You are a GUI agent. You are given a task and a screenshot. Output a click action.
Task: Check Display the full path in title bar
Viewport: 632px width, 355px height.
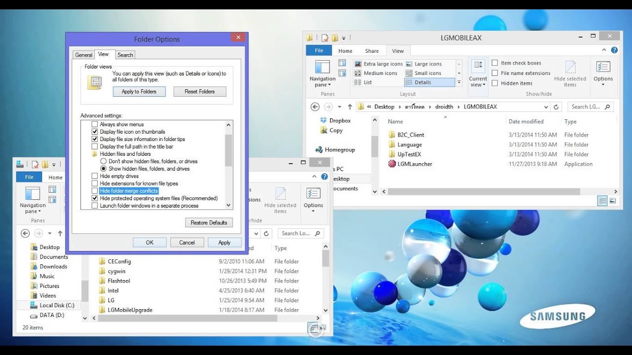pos(95,146)
